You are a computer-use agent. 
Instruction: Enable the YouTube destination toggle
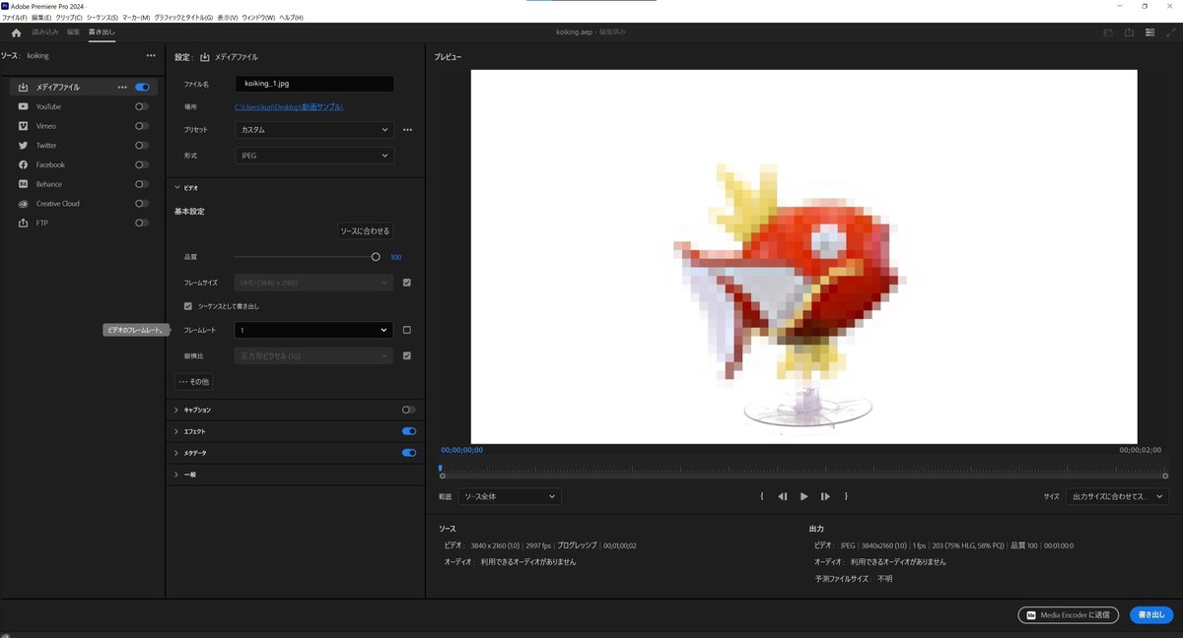tap(142, 106)
